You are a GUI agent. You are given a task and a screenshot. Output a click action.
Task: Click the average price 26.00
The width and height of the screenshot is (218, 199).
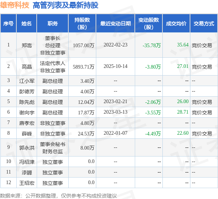click(183, 101)
